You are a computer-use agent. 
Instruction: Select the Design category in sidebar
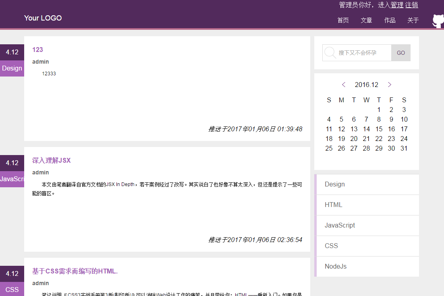pos(334,184)
